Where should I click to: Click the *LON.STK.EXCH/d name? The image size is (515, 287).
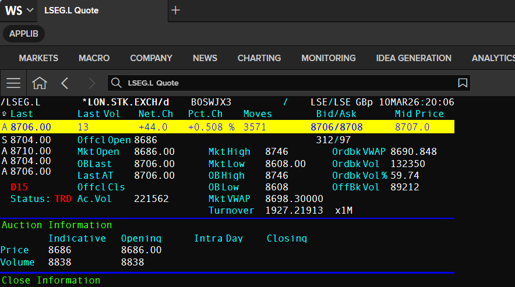(x=125, y=102)
